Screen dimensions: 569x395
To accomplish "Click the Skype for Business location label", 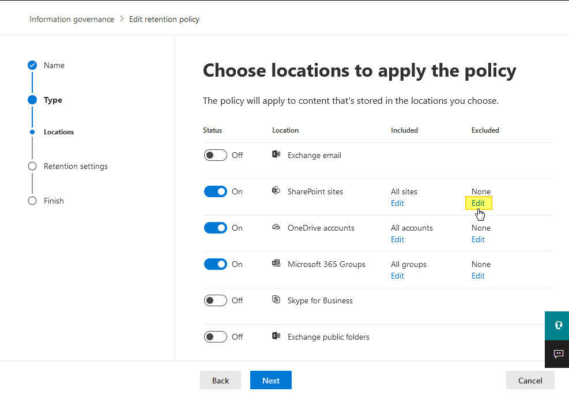I will coord(320,300).
